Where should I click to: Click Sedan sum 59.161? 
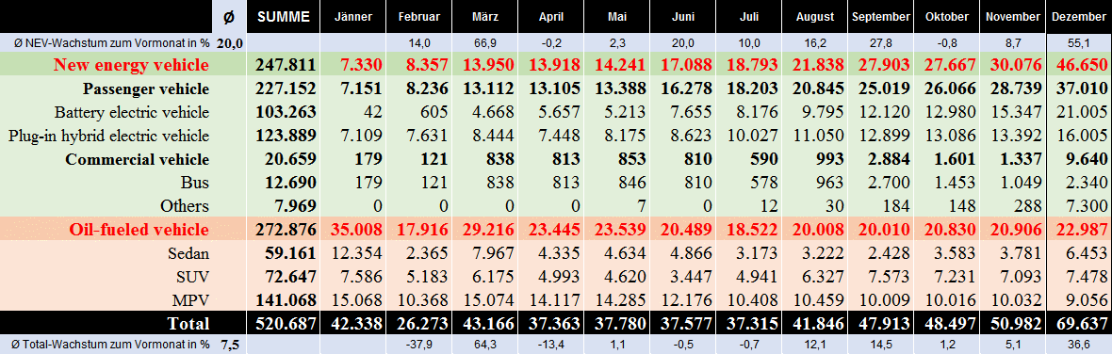pos(290,252)
